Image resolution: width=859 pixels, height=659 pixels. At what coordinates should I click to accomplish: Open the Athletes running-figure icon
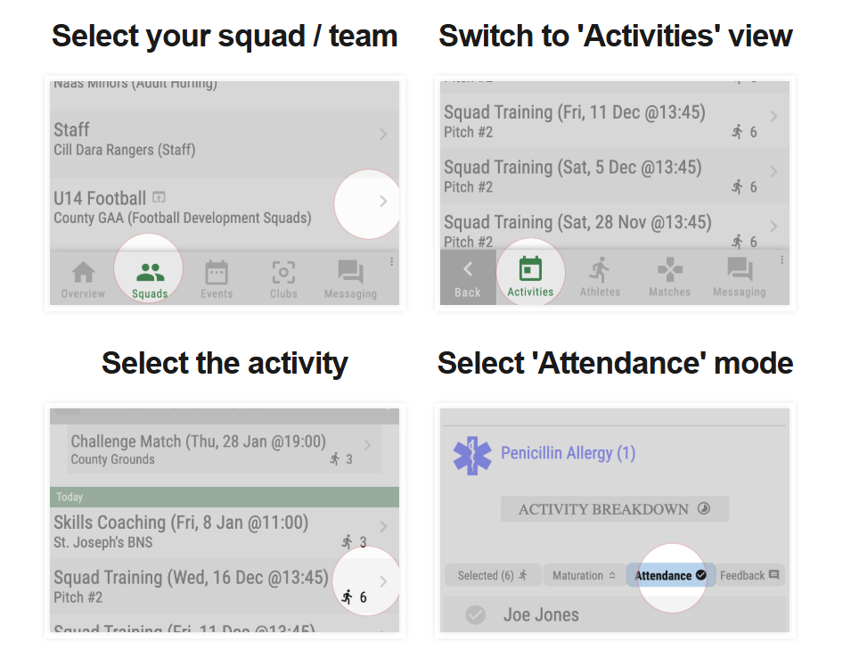tap(600, 270)
